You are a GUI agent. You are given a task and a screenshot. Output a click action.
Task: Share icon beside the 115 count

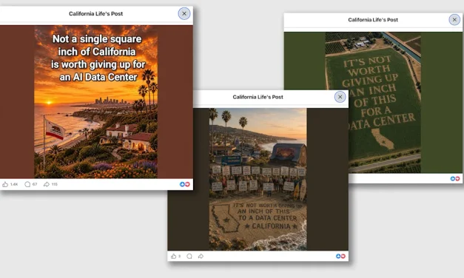click(47, 184)
